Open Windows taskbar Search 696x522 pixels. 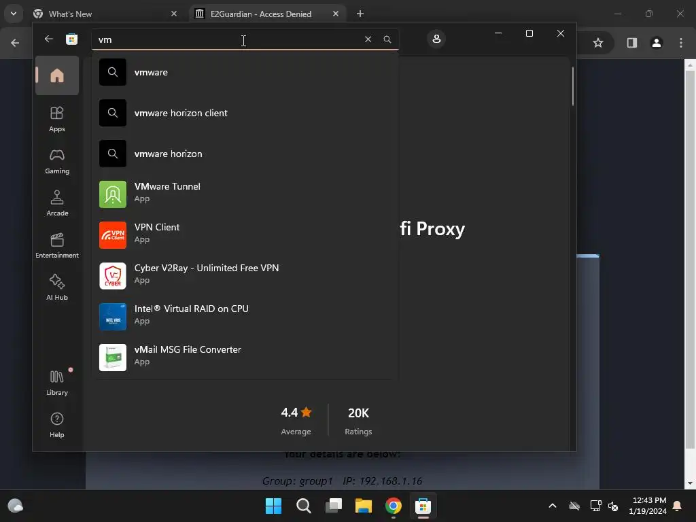(x=304, y=506)
